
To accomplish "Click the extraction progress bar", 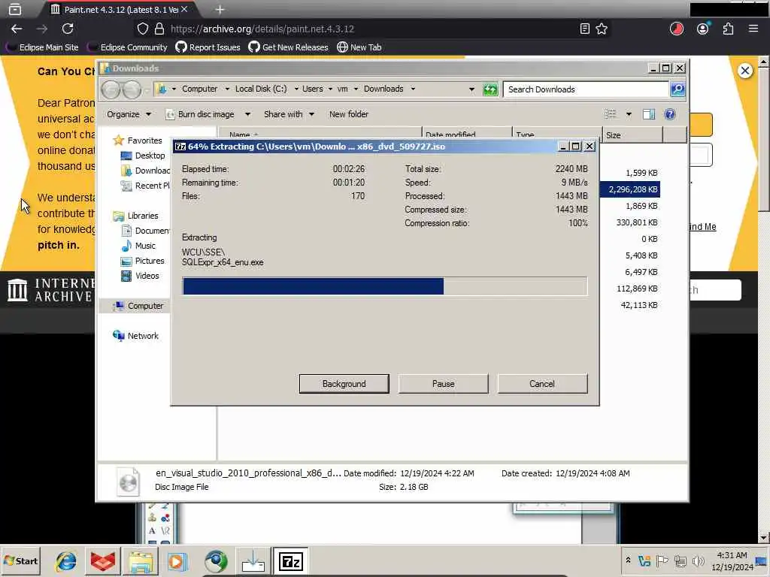I will pyautogui.click(x=384, y=286).
